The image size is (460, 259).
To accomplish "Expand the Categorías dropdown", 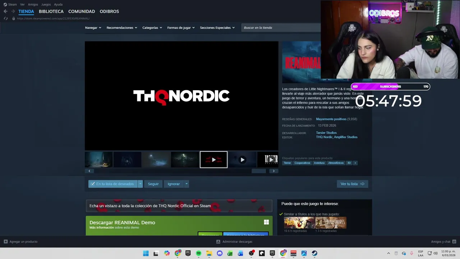I will click(152, 28).
